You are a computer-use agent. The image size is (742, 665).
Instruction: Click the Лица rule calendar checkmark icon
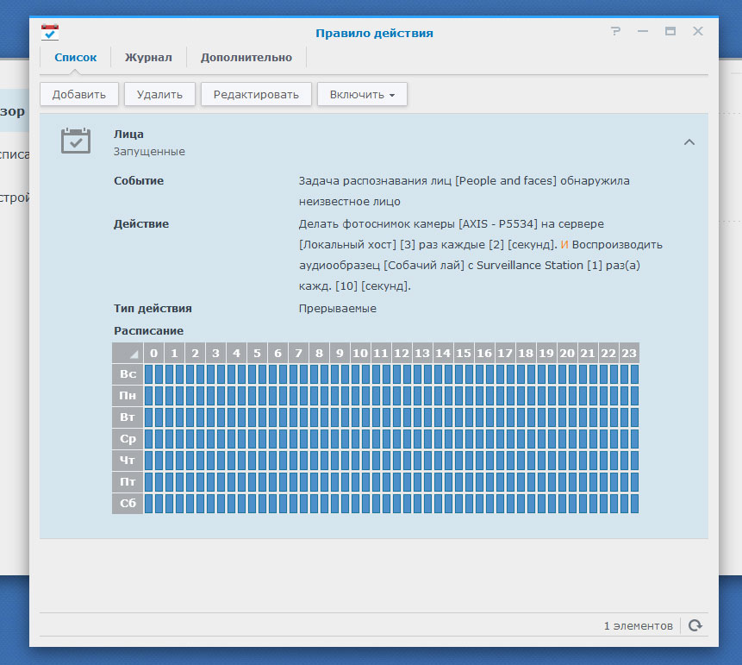tap(76, 141)
